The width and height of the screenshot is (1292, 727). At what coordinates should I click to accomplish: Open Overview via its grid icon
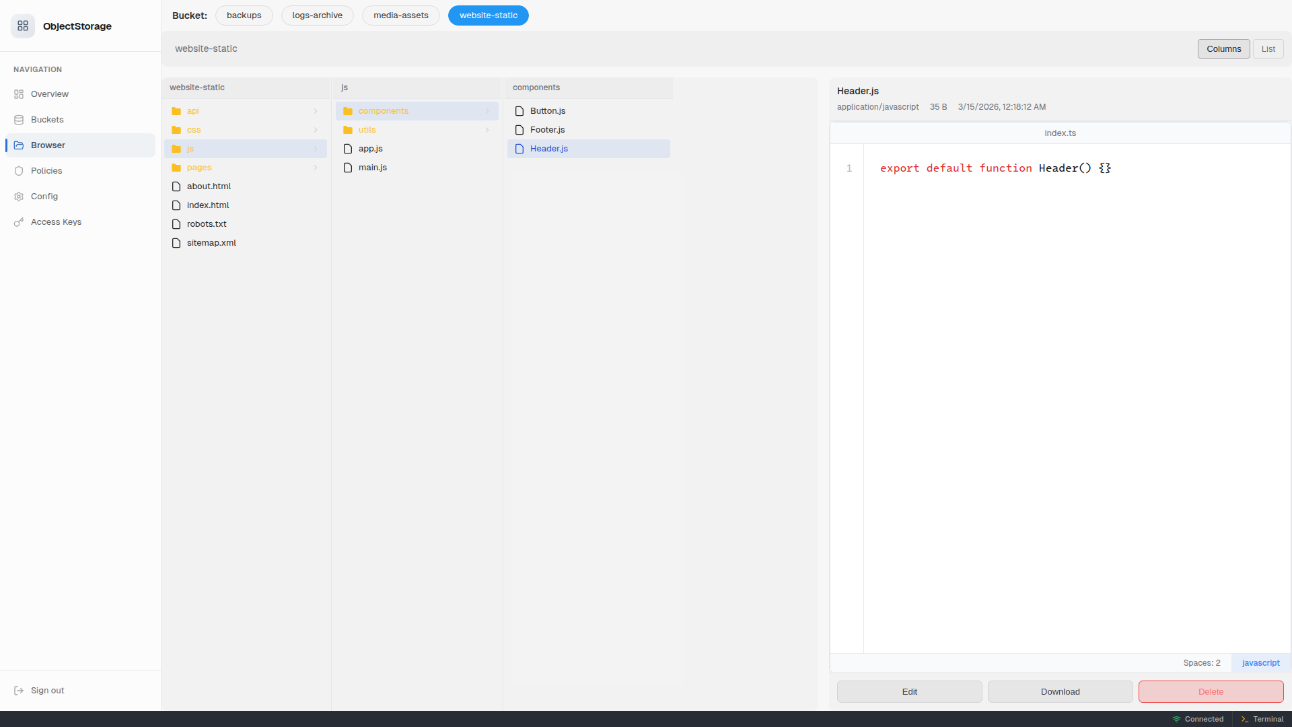pyautogui.click(x=19, y=94)
